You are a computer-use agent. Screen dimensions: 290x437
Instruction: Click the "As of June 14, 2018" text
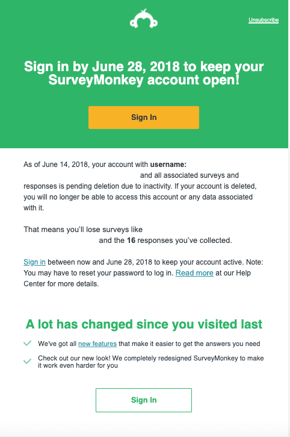(56, 165)
